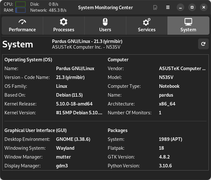Click the Window Manager value mutter

coord(63,157)
